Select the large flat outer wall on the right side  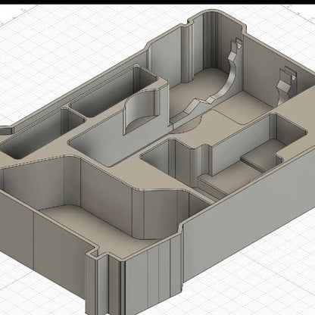click(x=250, y=214)
